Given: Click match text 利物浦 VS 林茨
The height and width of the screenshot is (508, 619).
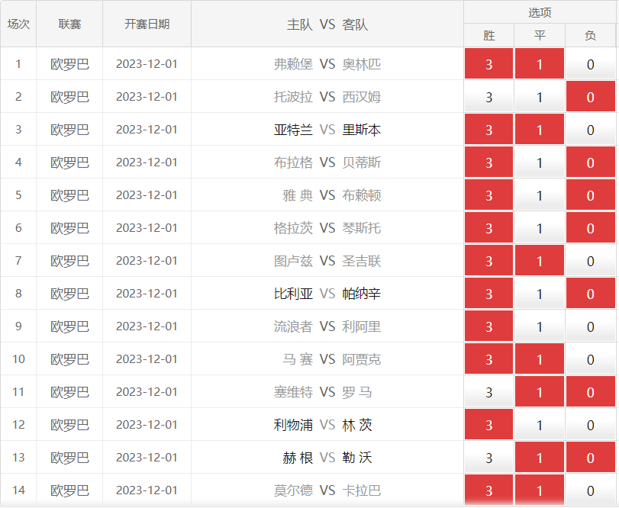Looking at the screenshot, I should click(323, 425).
